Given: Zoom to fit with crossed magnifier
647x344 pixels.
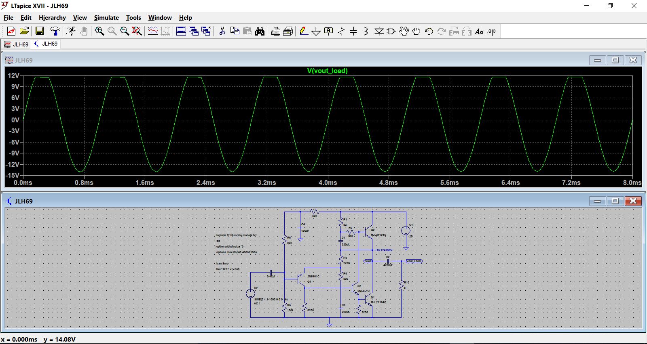Looking at the screenshot, I should click(x=137, y=31).
